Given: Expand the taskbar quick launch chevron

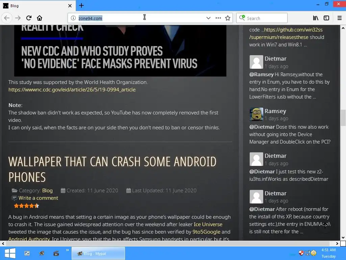Looking at the screenshot, I should click(67, 250).
